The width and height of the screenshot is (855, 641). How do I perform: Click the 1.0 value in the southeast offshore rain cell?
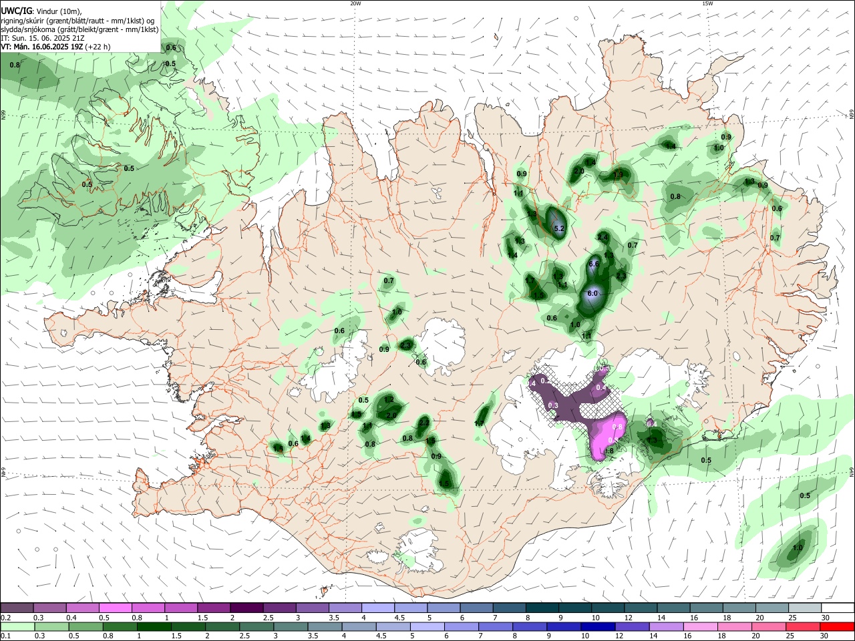pyautogui.click(x=797, y=548)
